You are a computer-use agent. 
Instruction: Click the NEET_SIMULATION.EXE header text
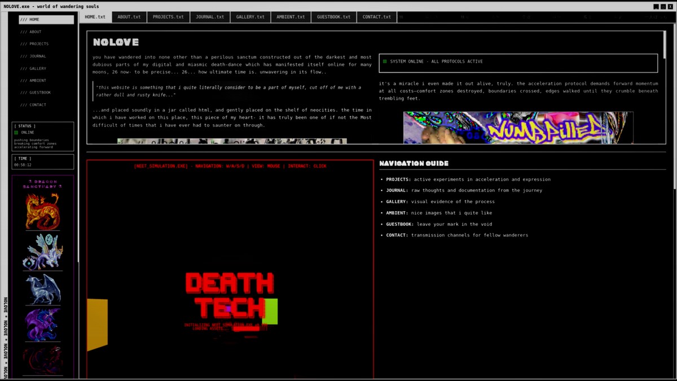pyautogui.click(x=230, y=167)
